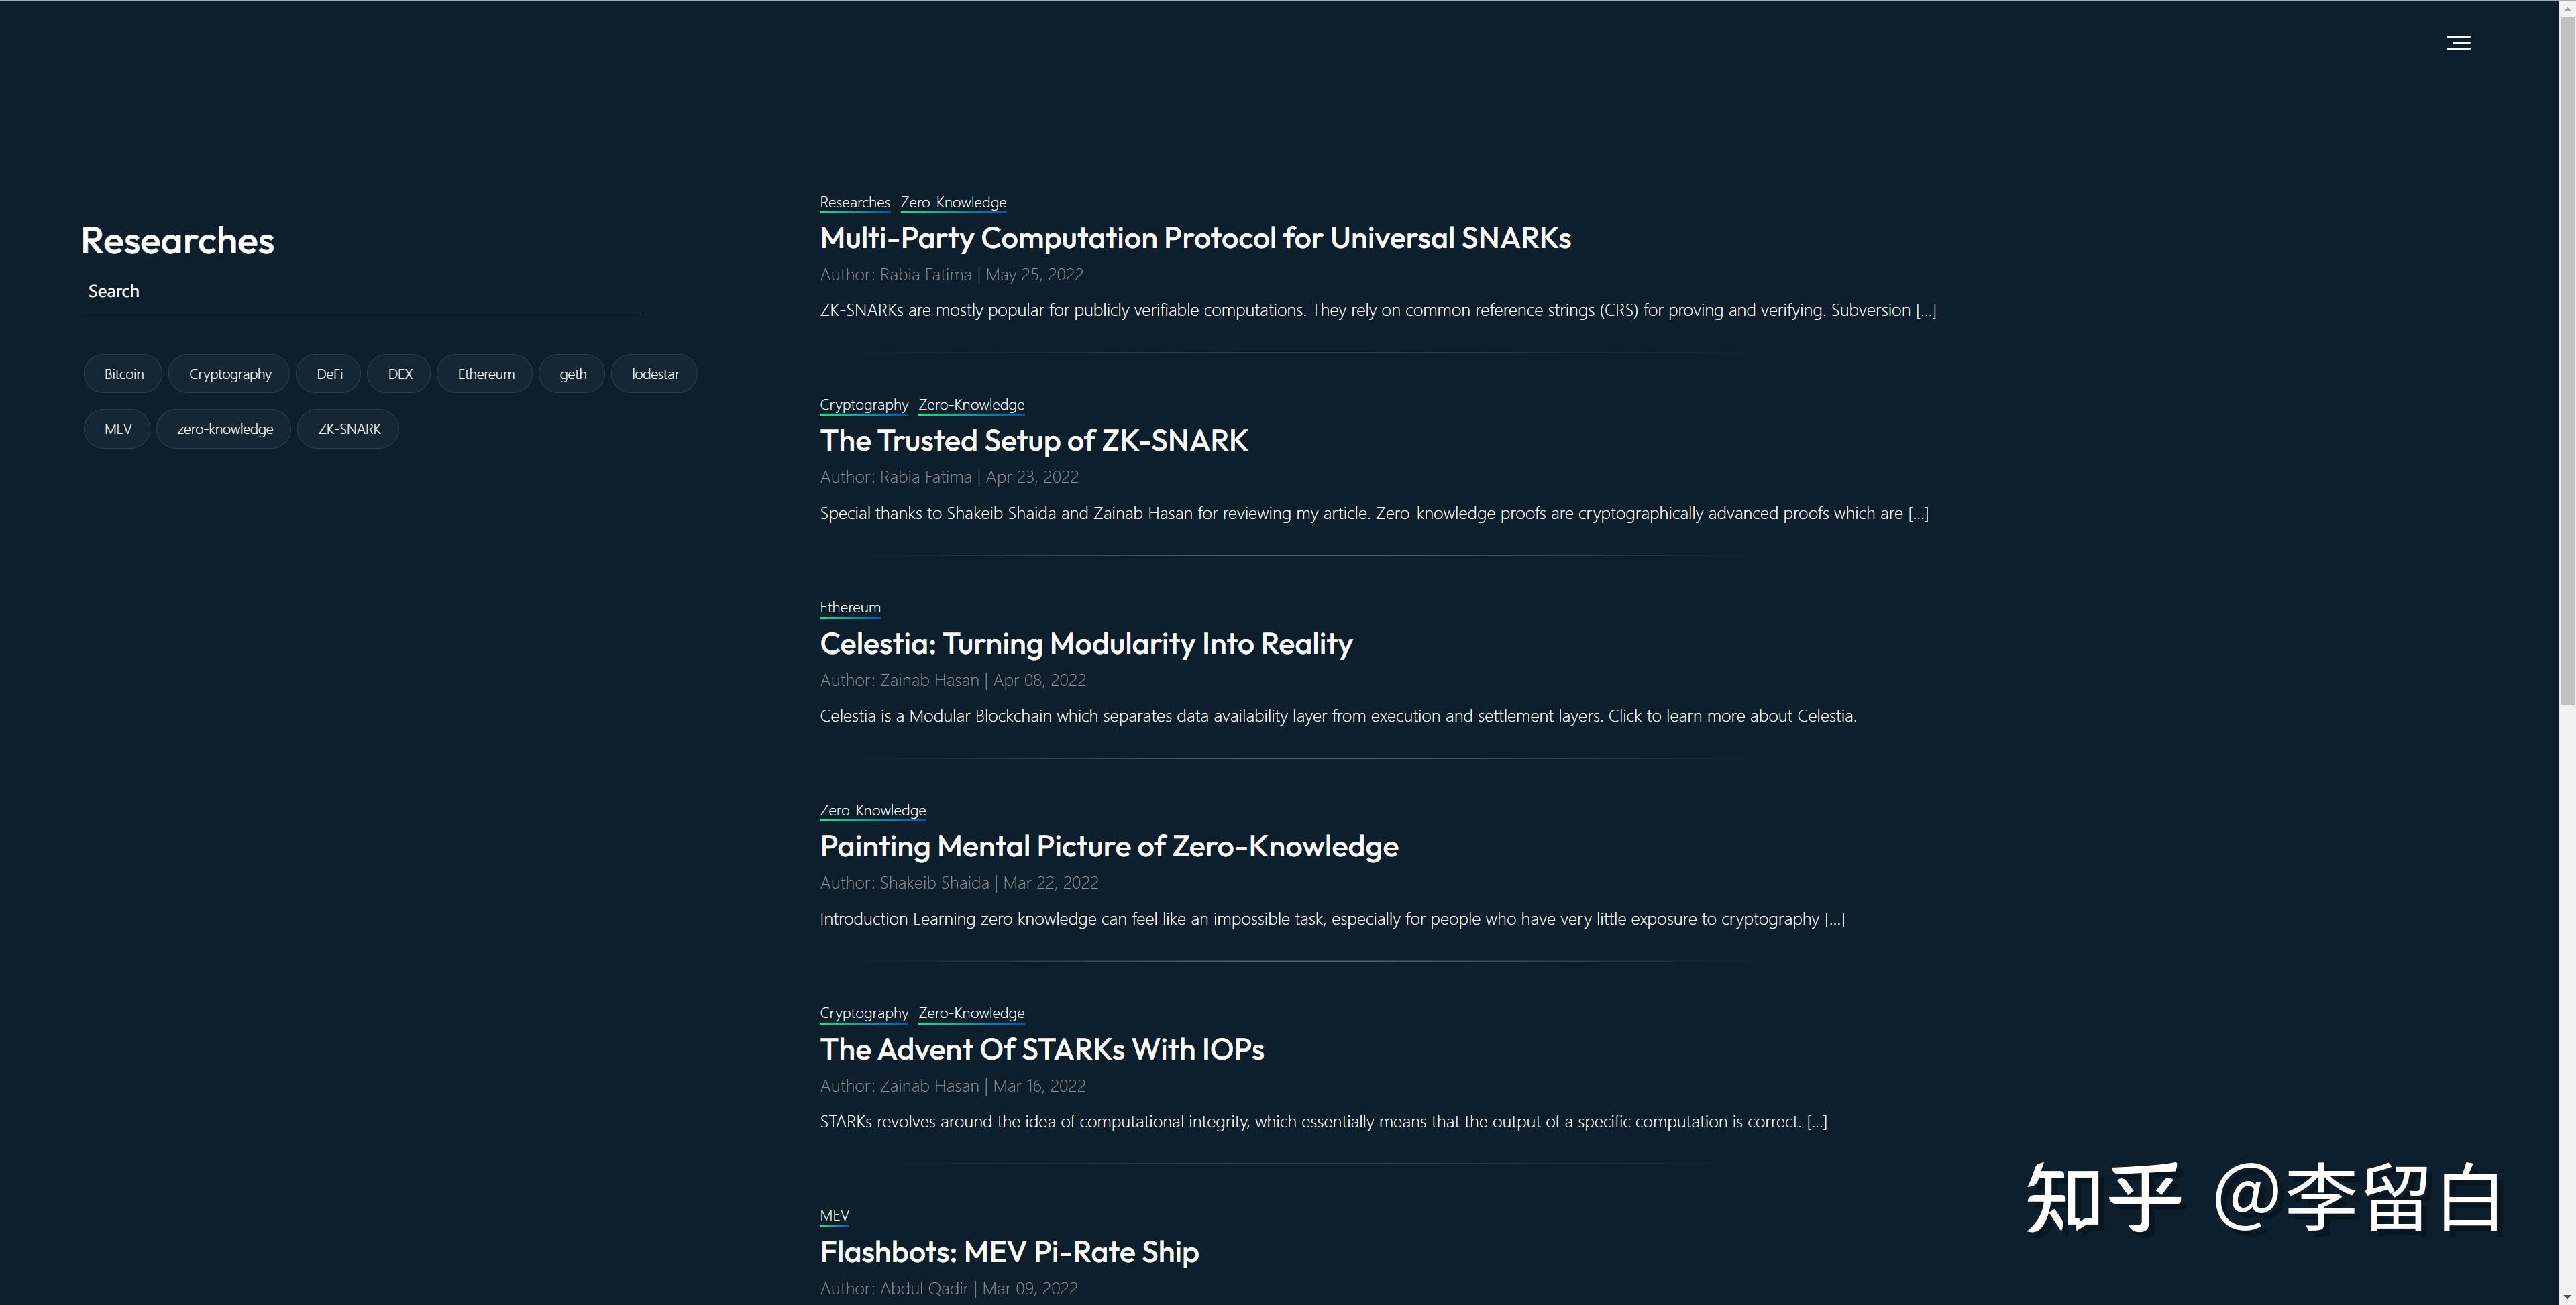Click Researches category link above first article
The width and height of the screenshot is (2576, 1305).
click(855, 202)
